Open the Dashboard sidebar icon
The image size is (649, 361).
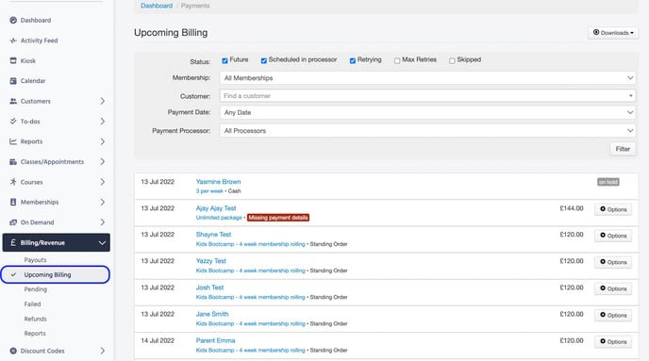(x=13, y=20)
